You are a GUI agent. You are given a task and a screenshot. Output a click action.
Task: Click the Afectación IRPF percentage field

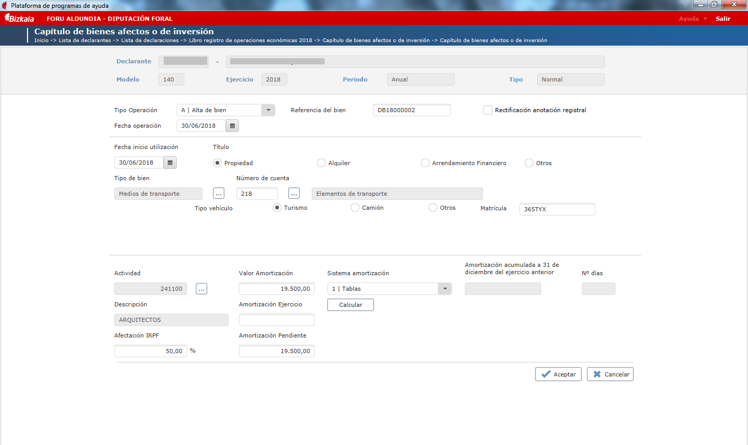click(x=151, y=351)
